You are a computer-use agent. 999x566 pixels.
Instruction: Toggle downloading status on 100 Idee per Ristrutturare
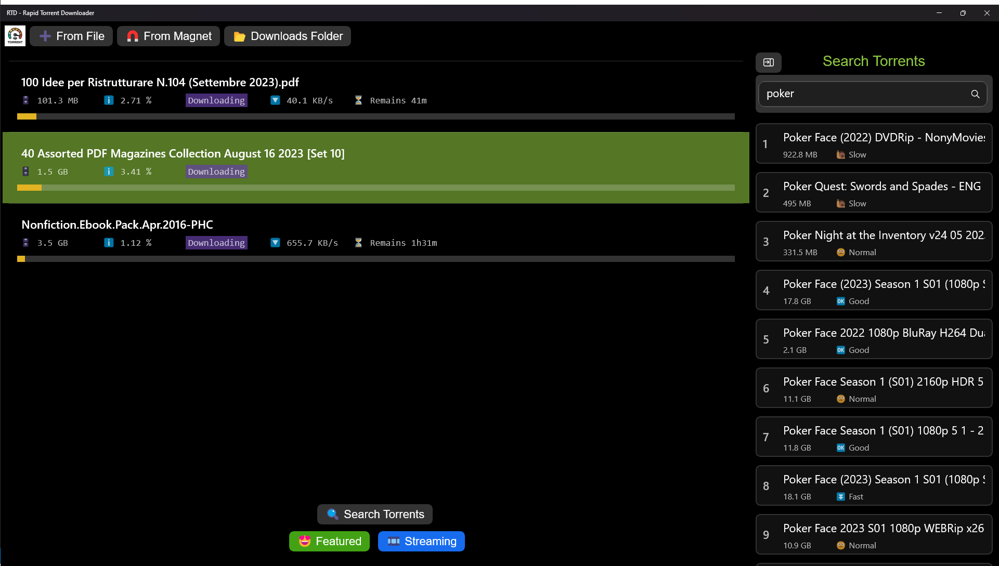pos(216,100)
